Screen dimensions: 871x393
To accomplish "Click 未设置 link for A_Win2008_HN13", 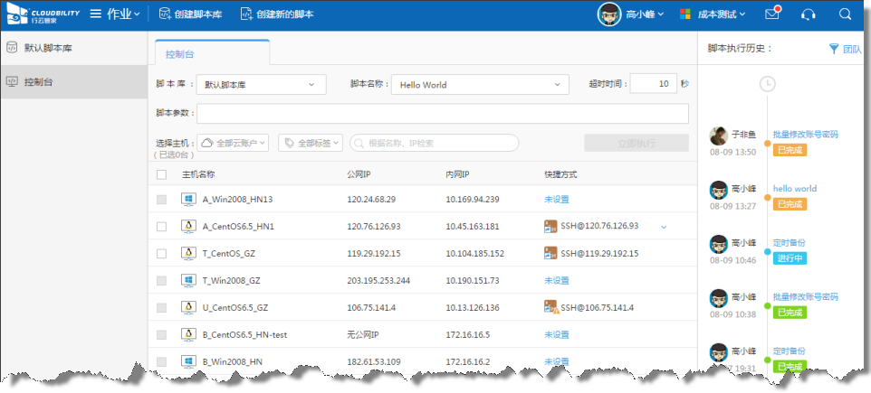I will [x=556, y=199].
